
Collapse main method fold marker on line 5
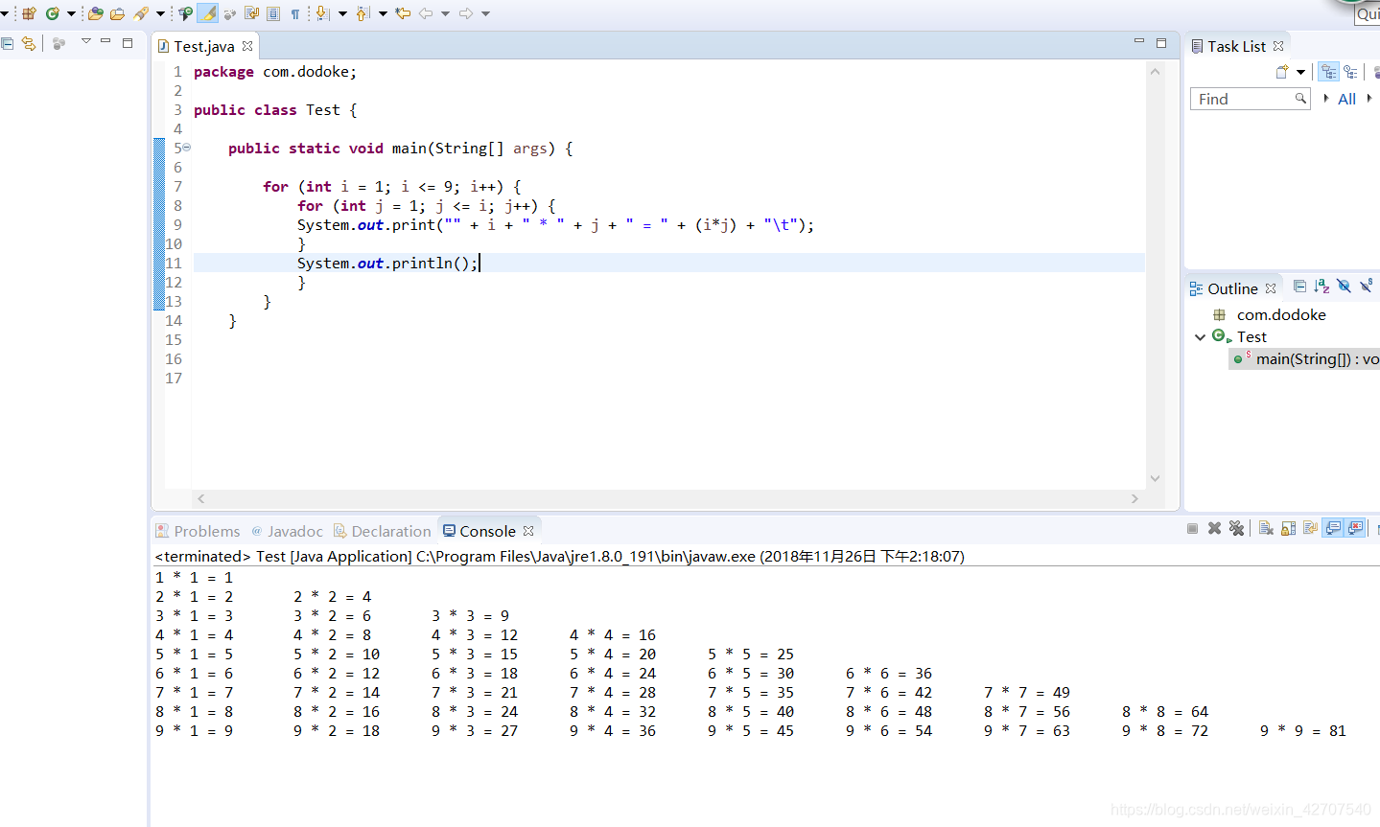click(x=186, y=148)
